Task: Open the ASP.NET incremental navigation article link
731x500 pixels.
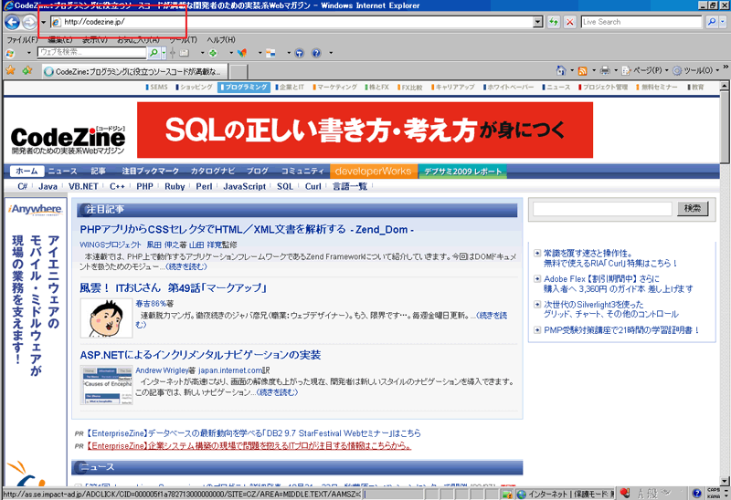Action: point(200,355)
